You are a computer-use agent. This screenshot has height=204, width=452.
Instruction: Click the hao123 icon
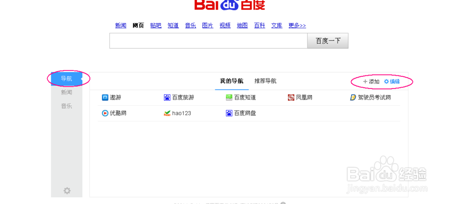(x=167, y=113)
